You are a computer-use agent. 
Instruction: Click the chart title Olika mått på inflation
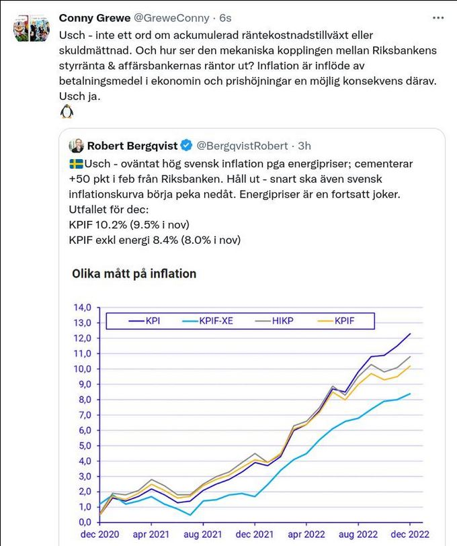(x=134, y=273)
